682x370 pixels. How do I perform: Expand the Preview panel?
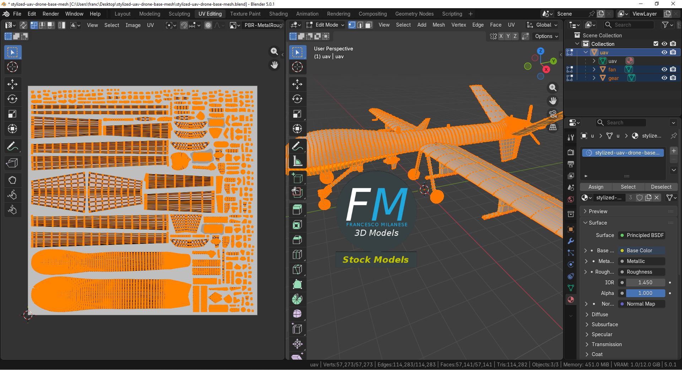[x=629, y=211]
